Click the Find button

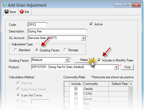pos(127,67)
